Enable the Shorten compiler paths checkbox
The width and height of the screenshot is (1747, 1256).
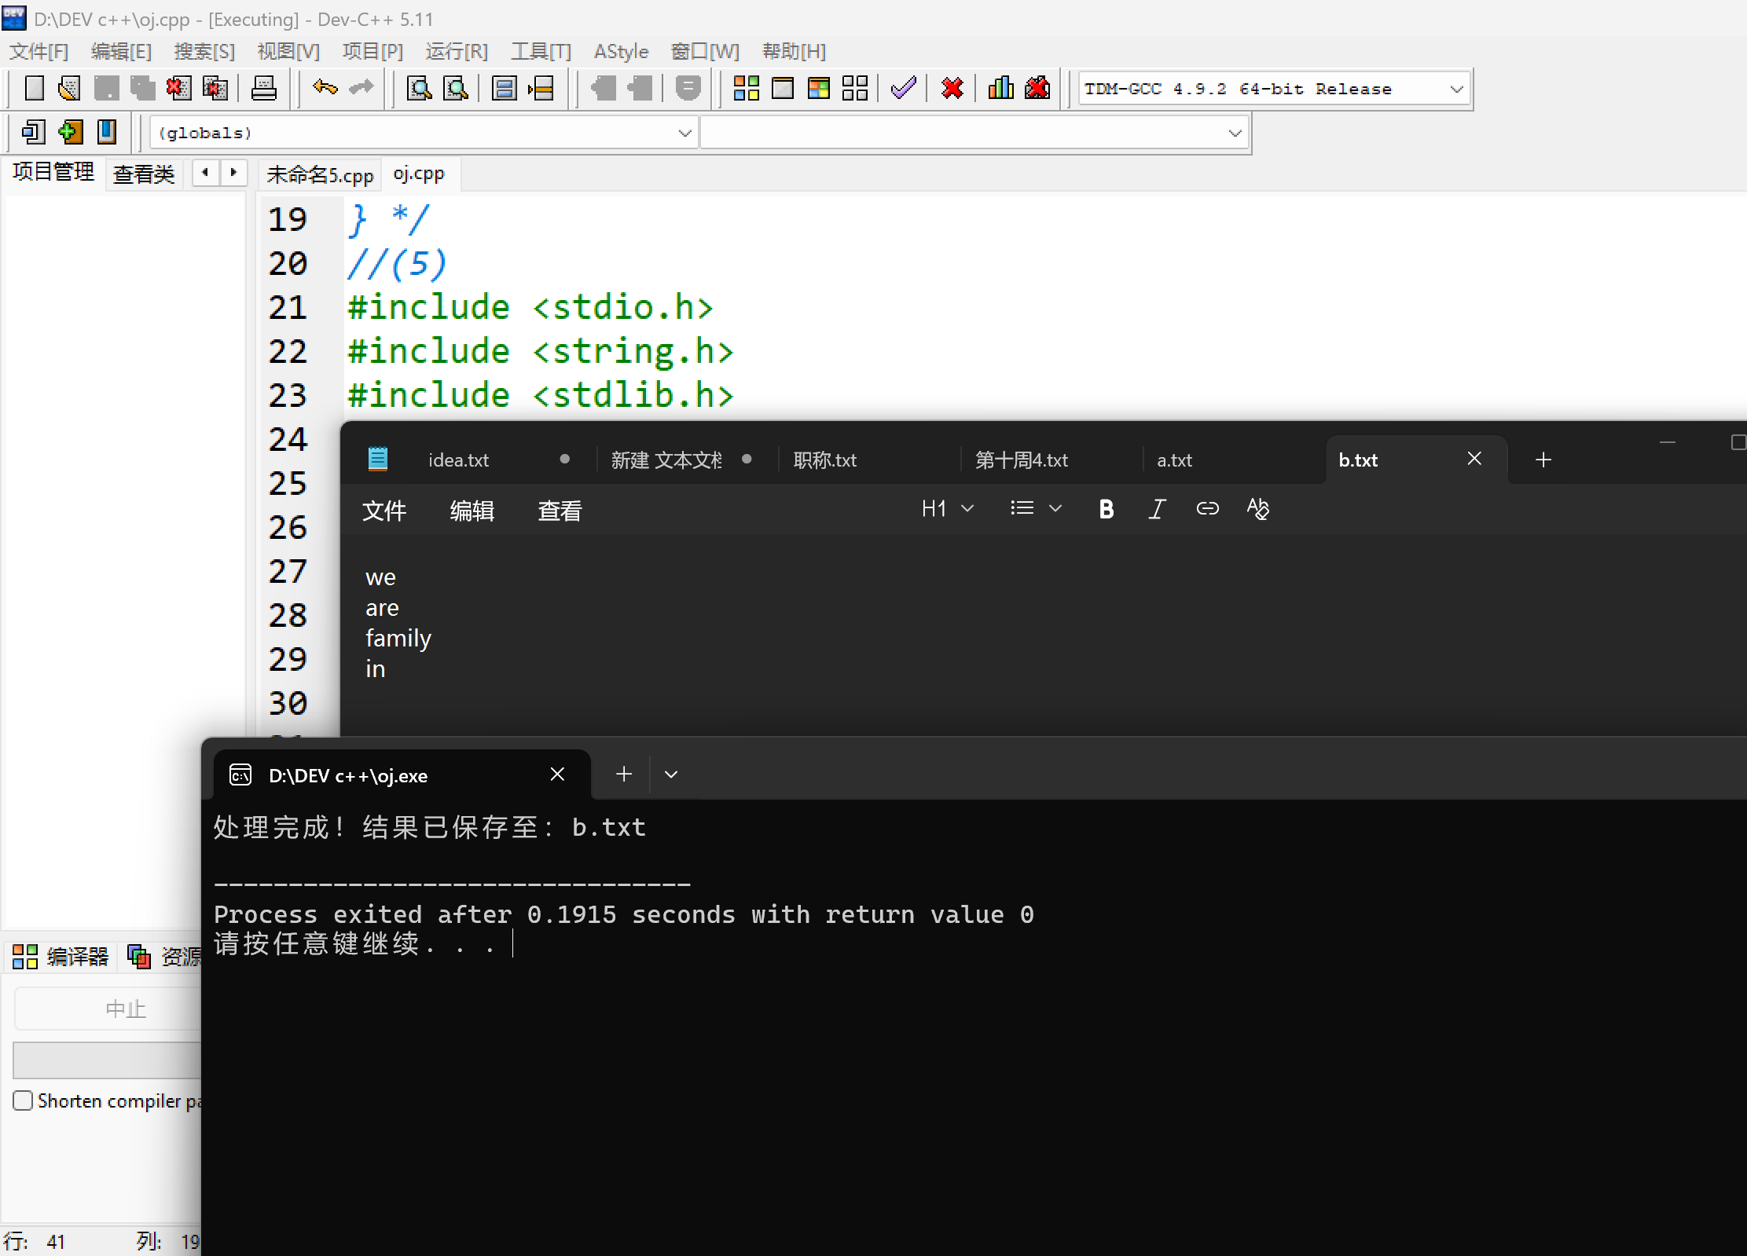[24, 1100]
